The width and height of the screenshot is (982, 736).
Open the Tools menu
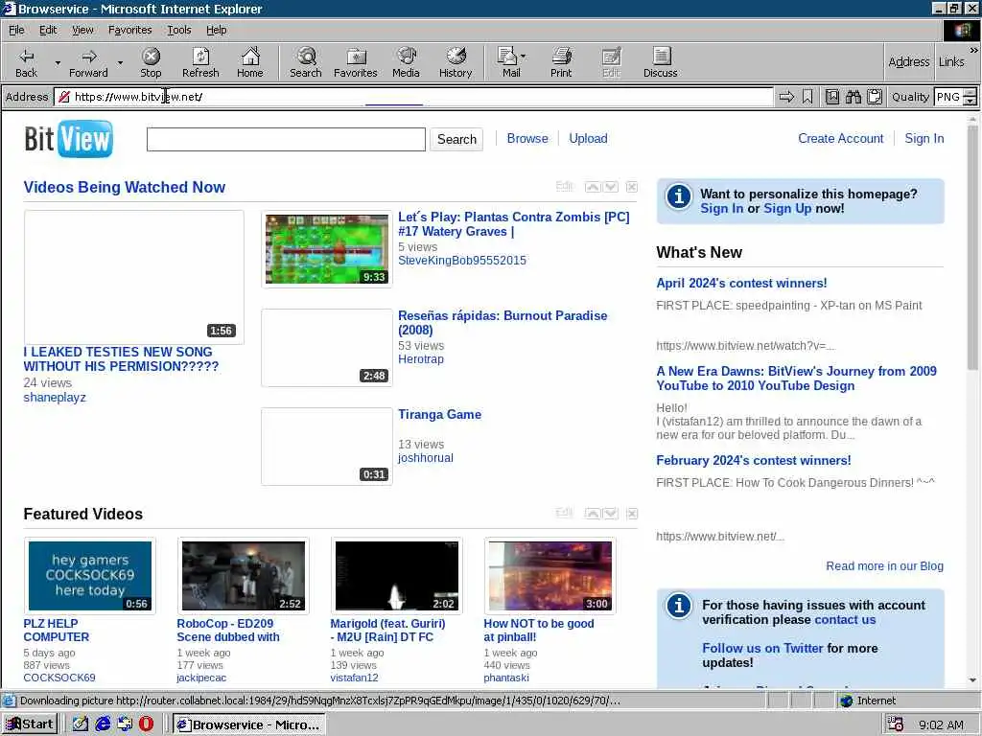[x=178, y=30]
